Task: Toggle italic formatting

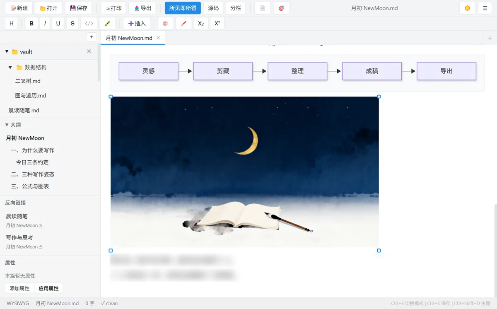Action: 45,24
